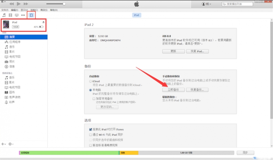The image size is (273, 160).
Task: Open the 文件(F) menu
Action: click(5, 10)
